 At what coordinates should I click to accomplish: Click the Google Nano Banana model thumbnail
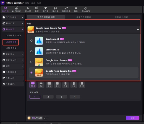[x=39, y=62]
